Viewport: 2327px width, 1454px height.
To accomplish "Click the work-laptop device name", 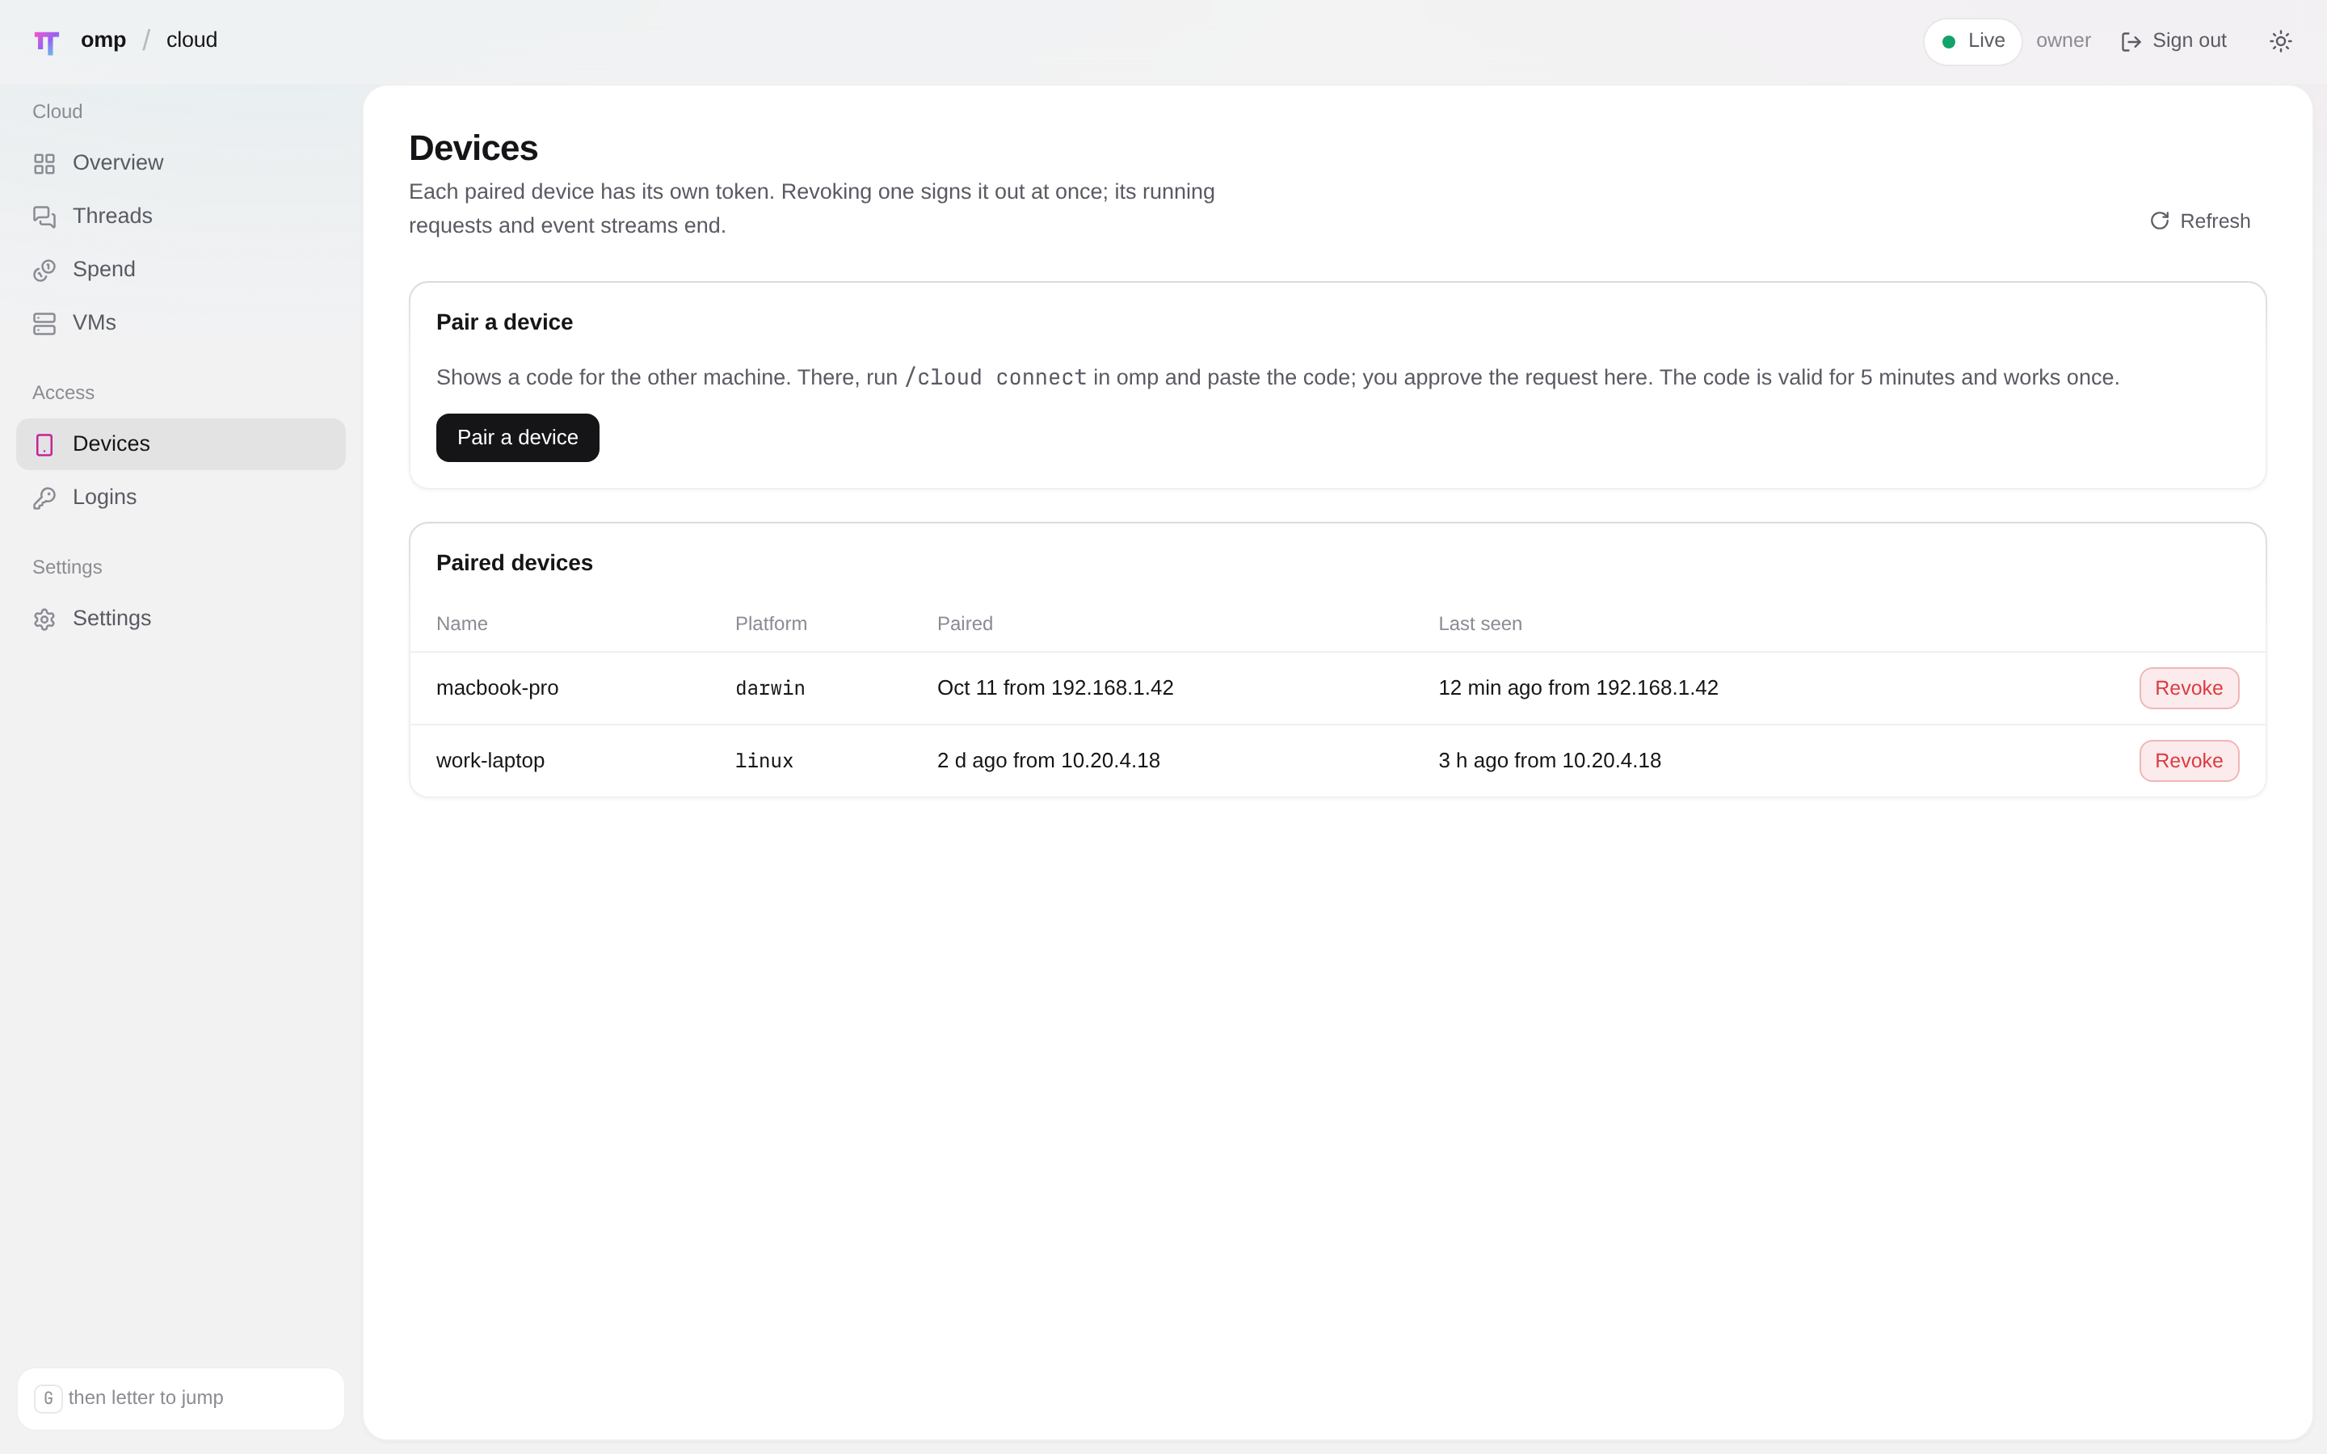I will point(490,761).
